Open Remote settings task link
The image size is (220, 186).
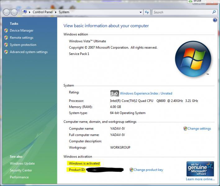pyautogui.click(x=22, y=38)
